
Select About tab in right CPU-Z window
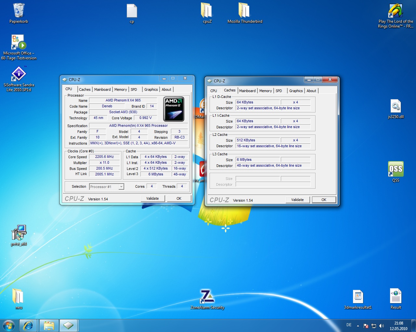point(311,91)
